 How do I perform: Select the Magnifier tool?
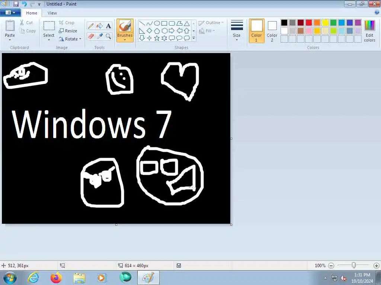tap(108, 36)
